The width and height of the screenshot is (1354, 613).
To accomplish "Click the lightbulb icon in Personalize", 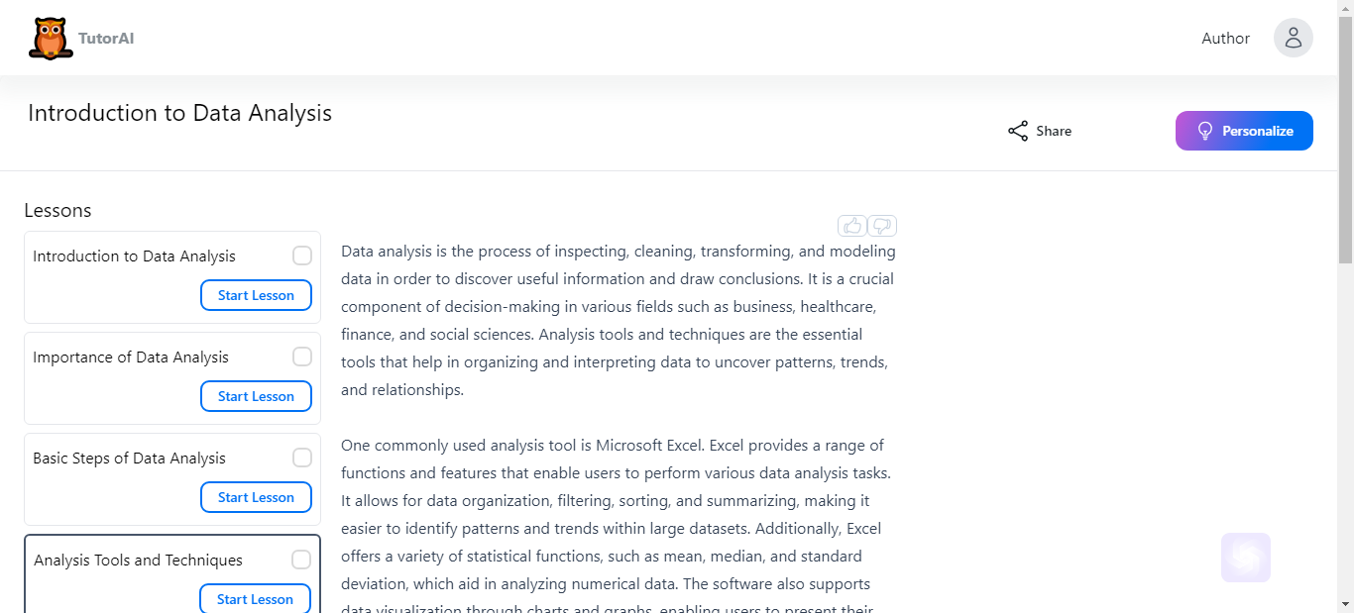I will coord(1205,131).
